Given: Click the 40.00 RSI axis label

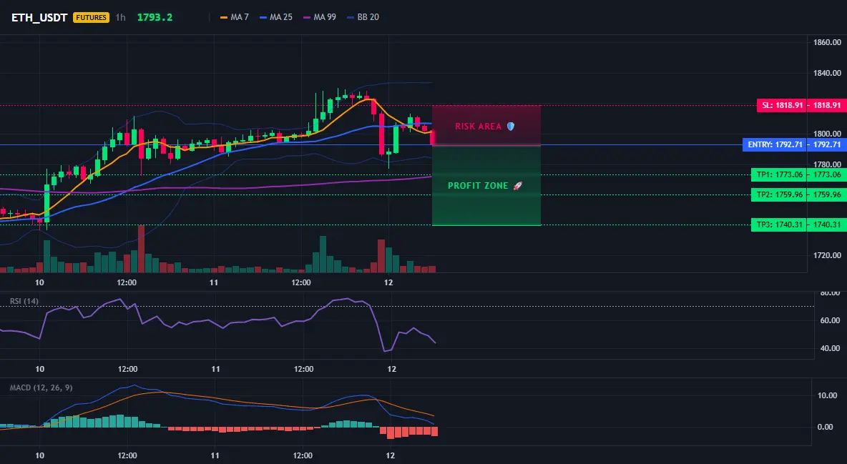Looking at the screenshot, I should pyautogui.click(x=831, y=348).
